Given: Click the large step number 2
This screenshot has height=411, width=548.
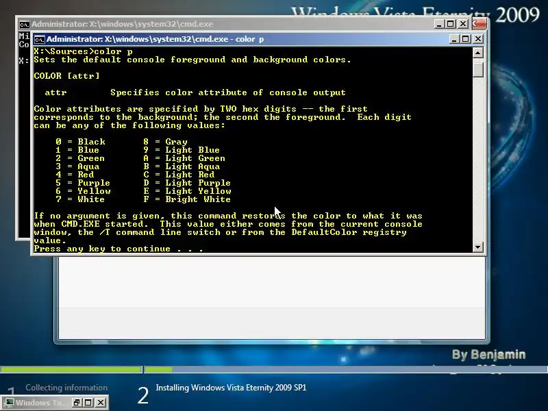Looking at the screenshot, I should coord(143,396).
